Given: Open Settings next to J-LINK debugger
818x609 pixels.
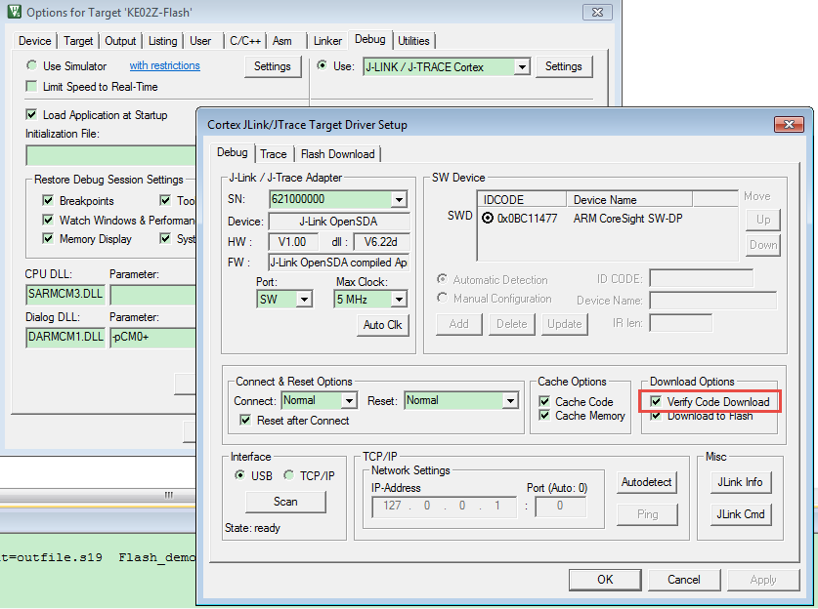Looking at the screenshot, I should pos(564,66).
